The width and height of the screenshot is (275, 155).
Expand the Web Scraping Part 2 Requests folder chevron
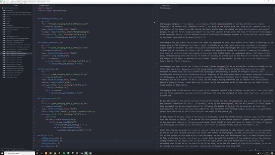(3, 53)
